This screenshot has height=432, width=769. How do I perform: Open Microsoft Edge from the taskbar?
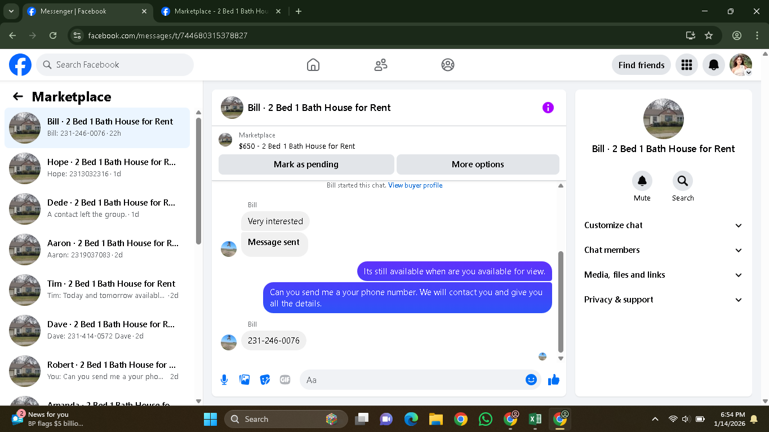coord(411,419)
